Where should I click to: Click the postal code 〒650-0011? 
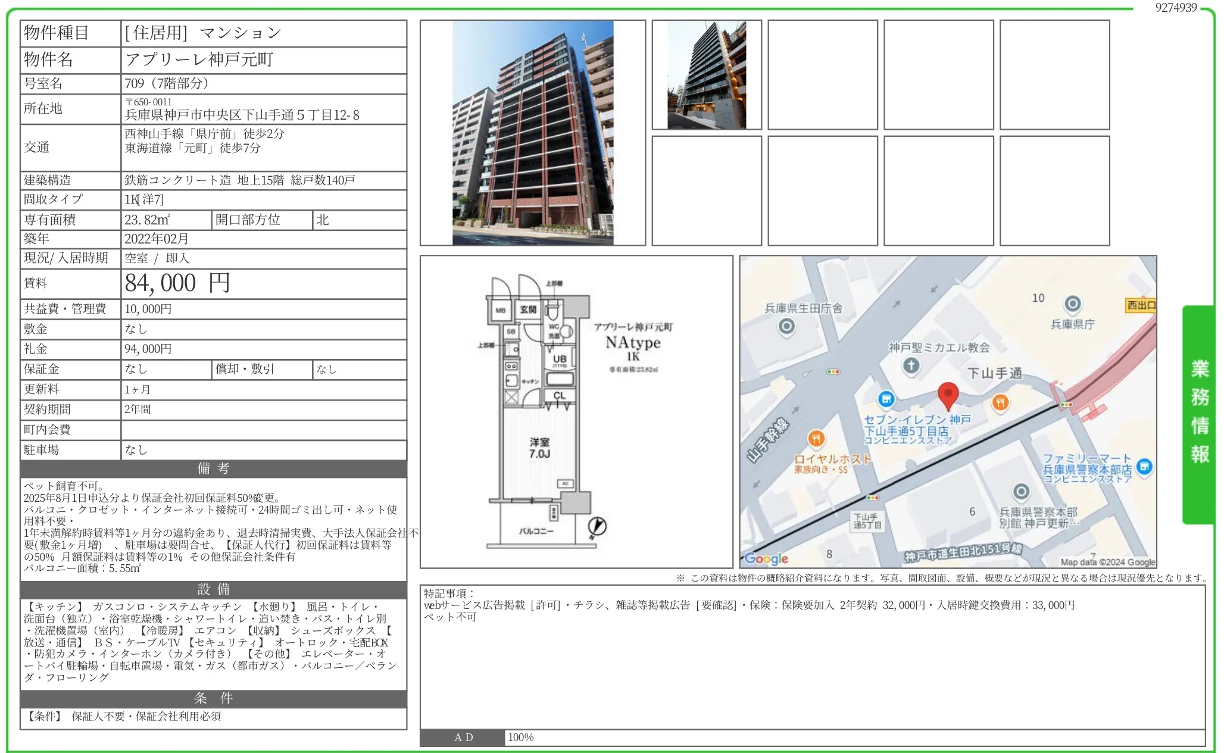[x=149, y=102]
